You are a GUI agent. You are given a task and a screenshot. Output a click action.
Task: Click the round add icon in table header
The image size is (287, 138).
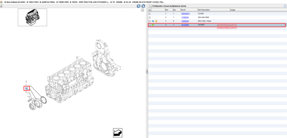pyautogui.click(x=150, y=10)
